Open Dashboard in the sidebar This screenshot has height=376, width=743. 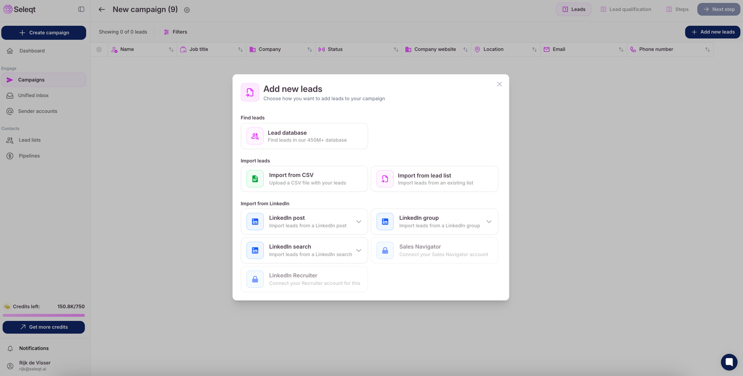(x=44, y=51)
